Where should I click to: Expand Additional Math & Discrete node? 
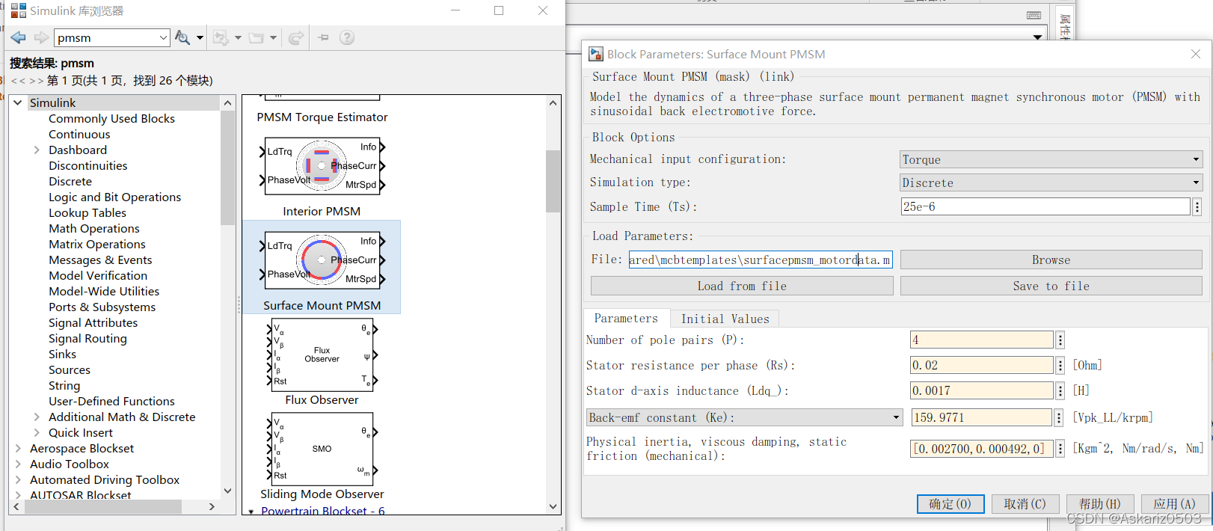point(37,417)
